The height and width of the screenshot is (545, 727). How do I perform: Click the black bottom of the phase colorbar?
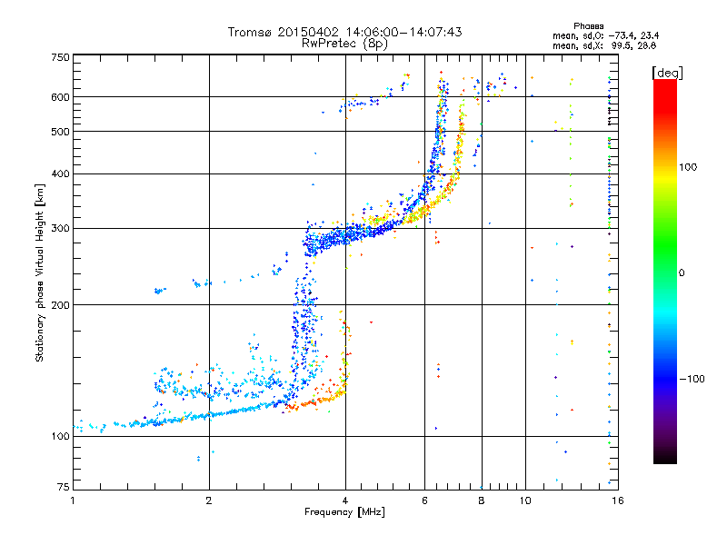665,459
